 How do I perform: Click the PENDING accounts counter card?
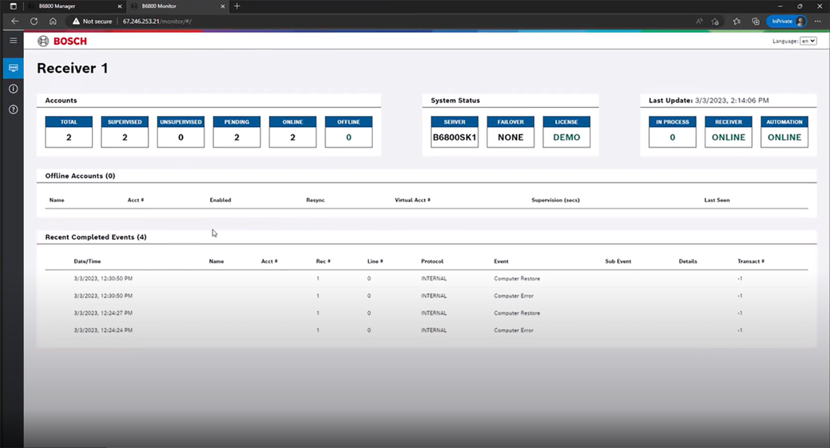(x=236, y=132)
